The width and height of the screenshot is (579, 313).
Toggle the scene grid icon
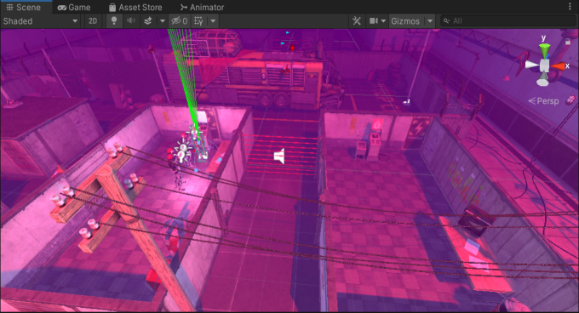coord(198,21)
